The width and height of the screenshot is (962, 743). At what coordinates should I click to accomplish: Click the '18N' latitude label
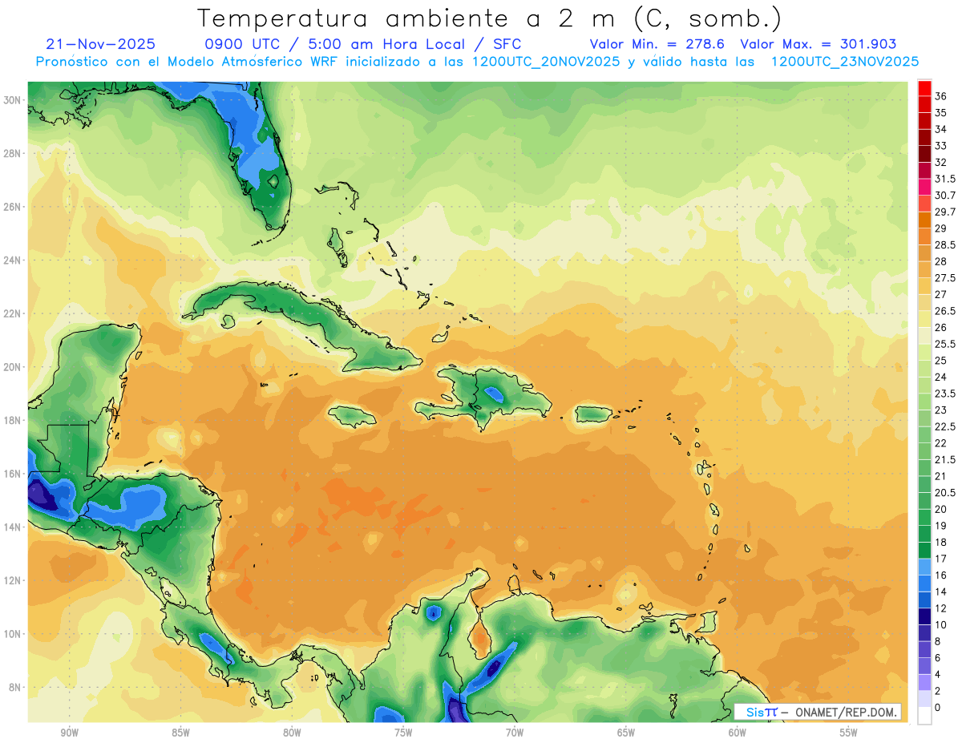(13, 420)
